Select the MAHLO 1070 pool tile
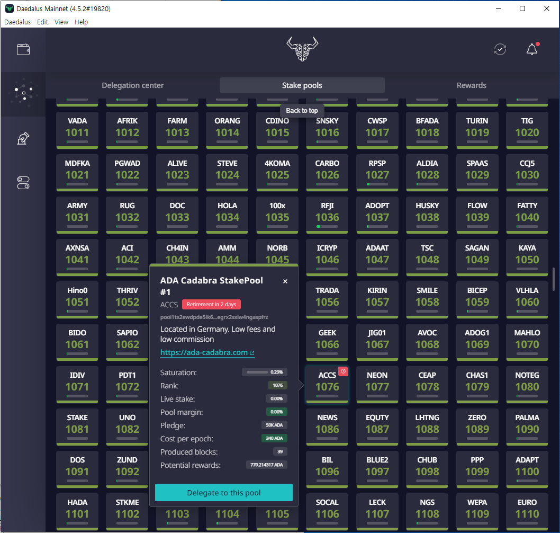560x533 pixels. [x=527, y=342]
